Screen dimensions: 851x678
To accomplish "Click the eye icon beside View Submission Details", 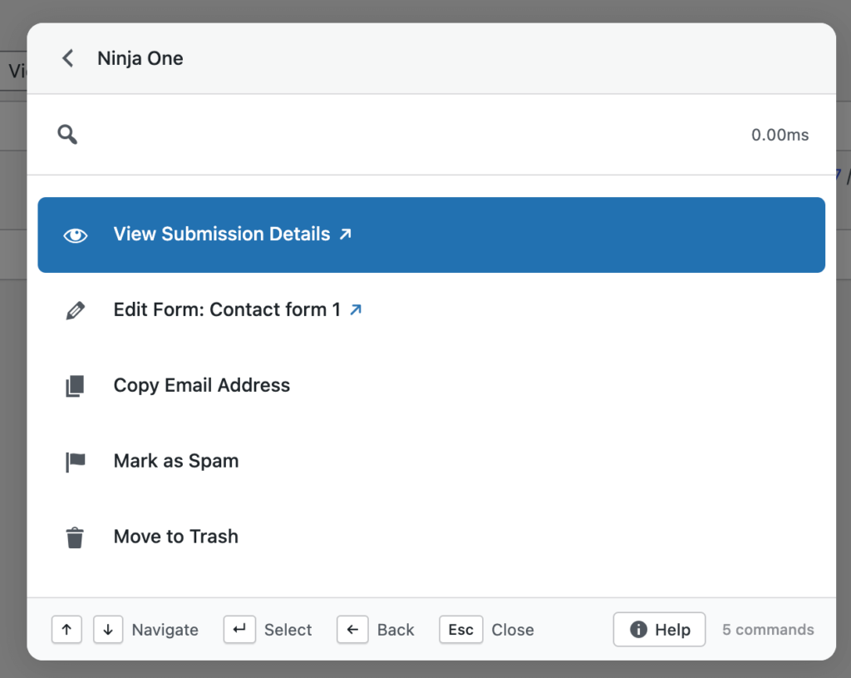I will pyautogui.click(x=76, y=235).
